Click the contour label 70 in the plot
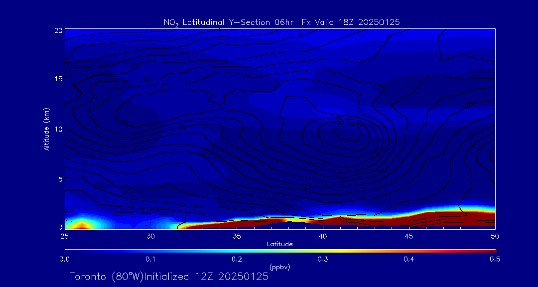 (341, 126)
